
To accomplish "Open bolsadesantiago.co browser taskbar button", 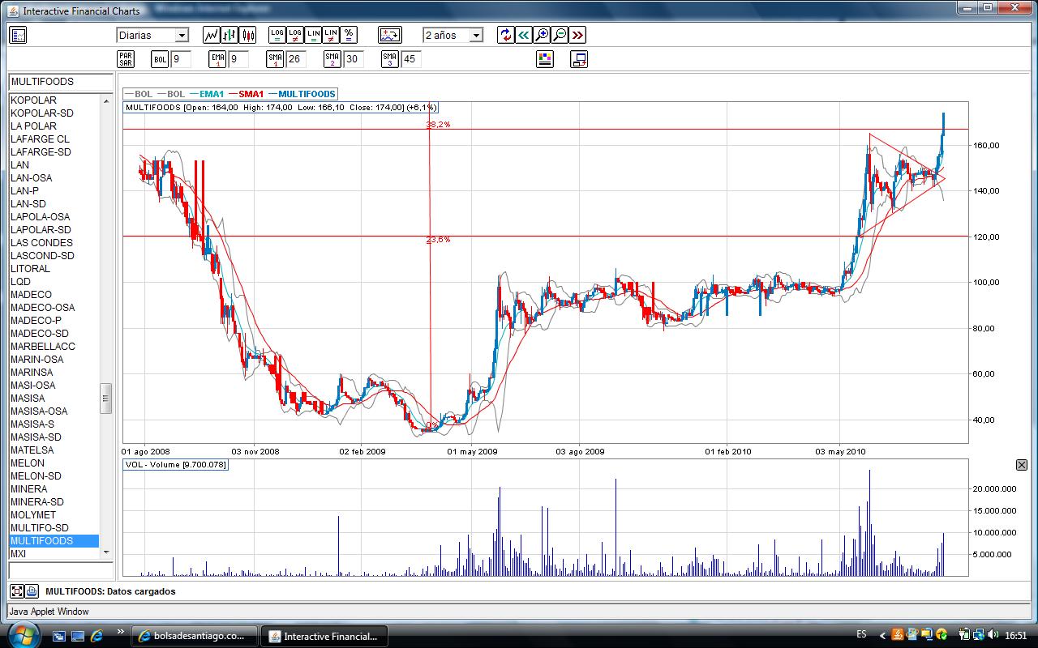I will click(x=195, y=636).
